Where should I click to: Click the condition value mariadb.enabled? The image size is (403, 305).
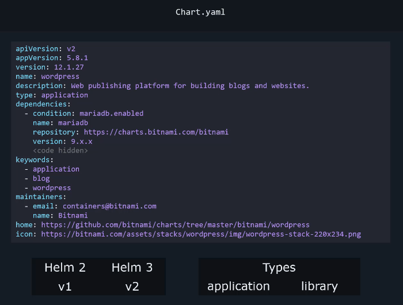click(111, 113)
